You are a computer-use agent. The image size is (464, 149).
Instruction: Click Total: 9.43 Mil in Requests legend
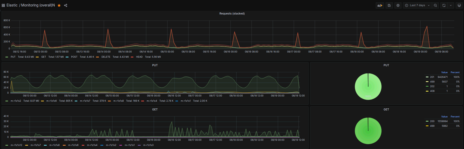pos(26,57)
